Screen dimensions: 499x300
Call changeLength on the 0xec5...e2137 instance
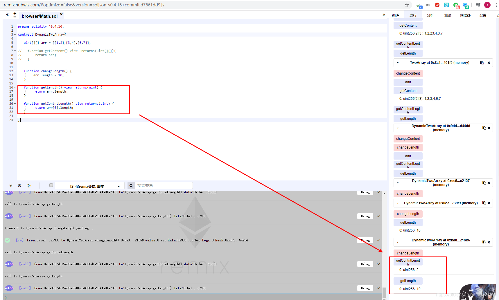(x=408, y=194)
